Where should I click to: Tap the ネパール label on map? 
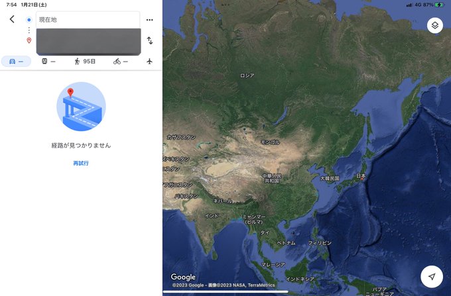point(222,201)
